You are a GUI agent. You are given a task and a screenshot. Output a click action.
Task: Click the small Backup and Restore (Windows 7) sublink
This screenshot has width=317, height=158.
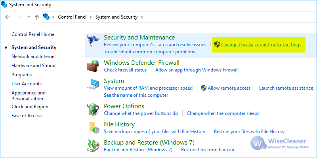click(138, 150)
